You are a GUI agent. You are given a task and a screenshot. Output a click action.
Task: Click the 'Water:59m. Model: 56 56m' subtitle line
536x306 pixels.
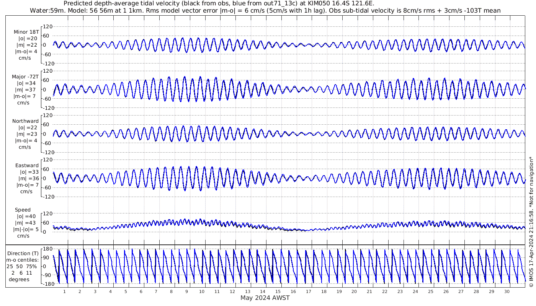coord(265,10)
